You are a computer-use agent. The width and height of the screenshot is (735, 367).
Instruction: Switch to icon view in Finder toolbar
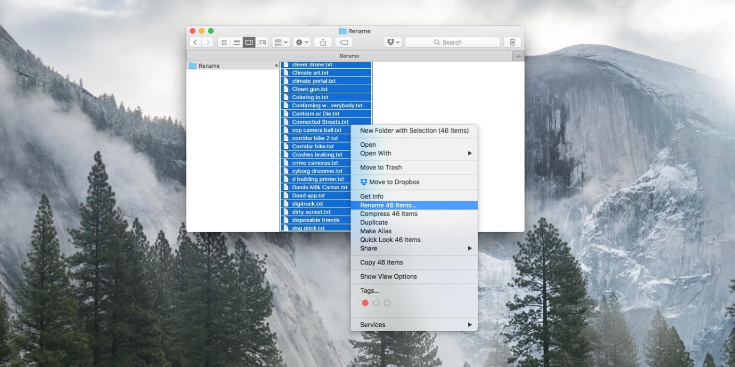point(224,42)
